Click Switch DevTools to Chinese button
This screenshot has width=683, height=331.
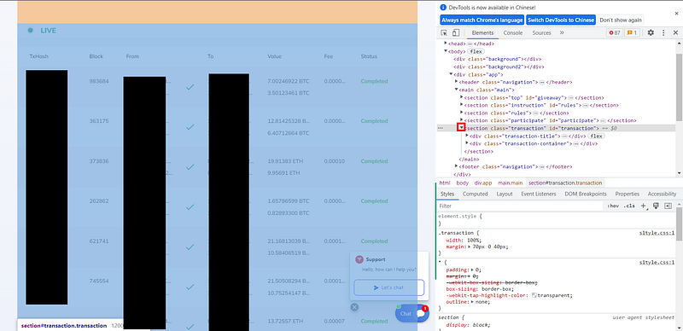pyautogui.click(x=561, y=20)
